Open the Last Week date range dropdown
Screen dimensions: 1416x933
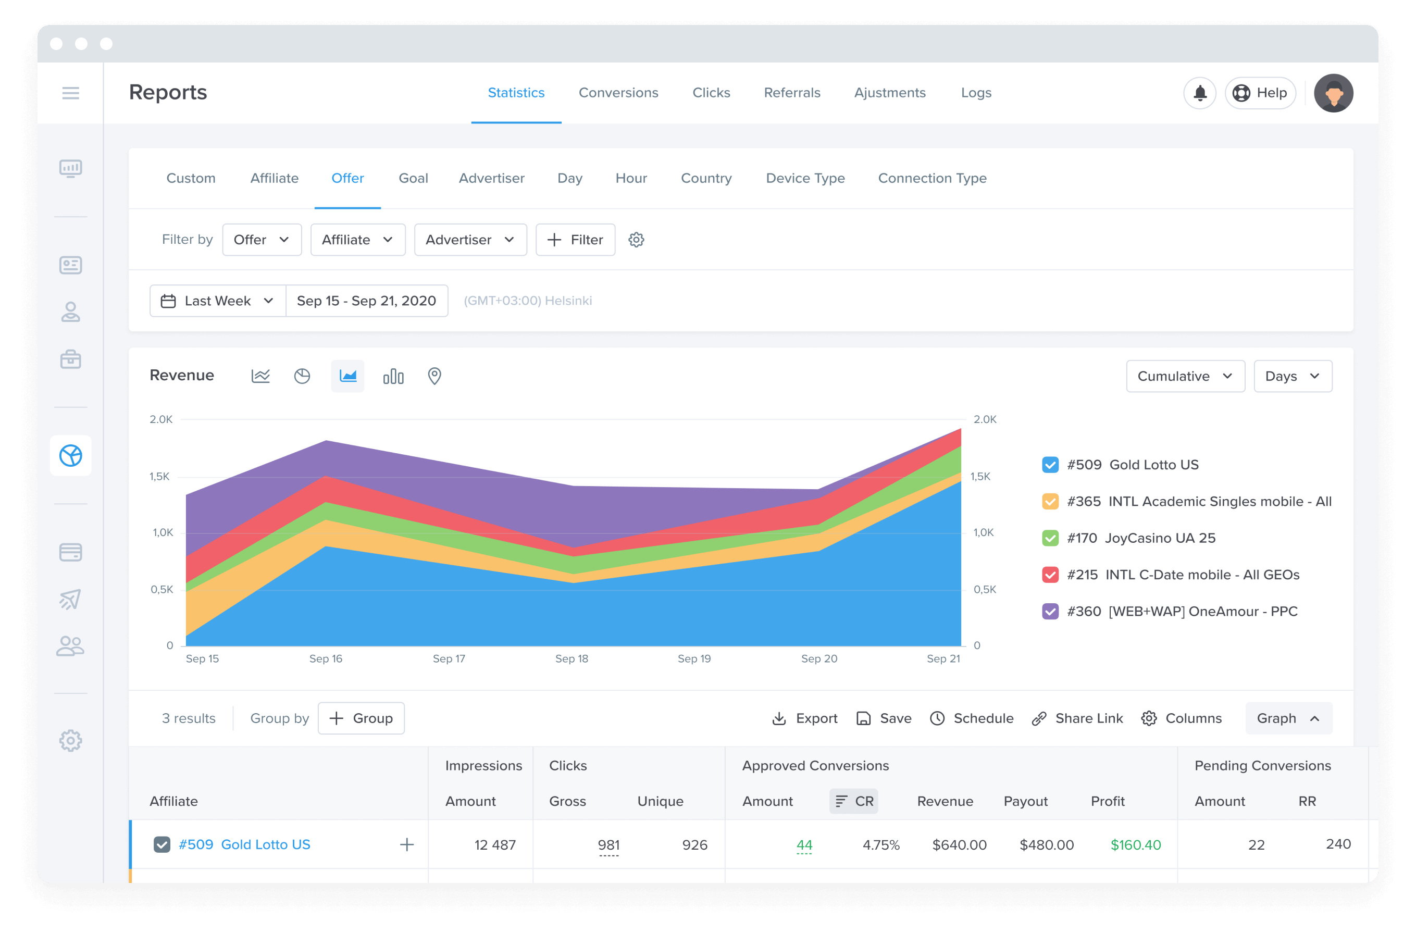[x=215, y=301]
